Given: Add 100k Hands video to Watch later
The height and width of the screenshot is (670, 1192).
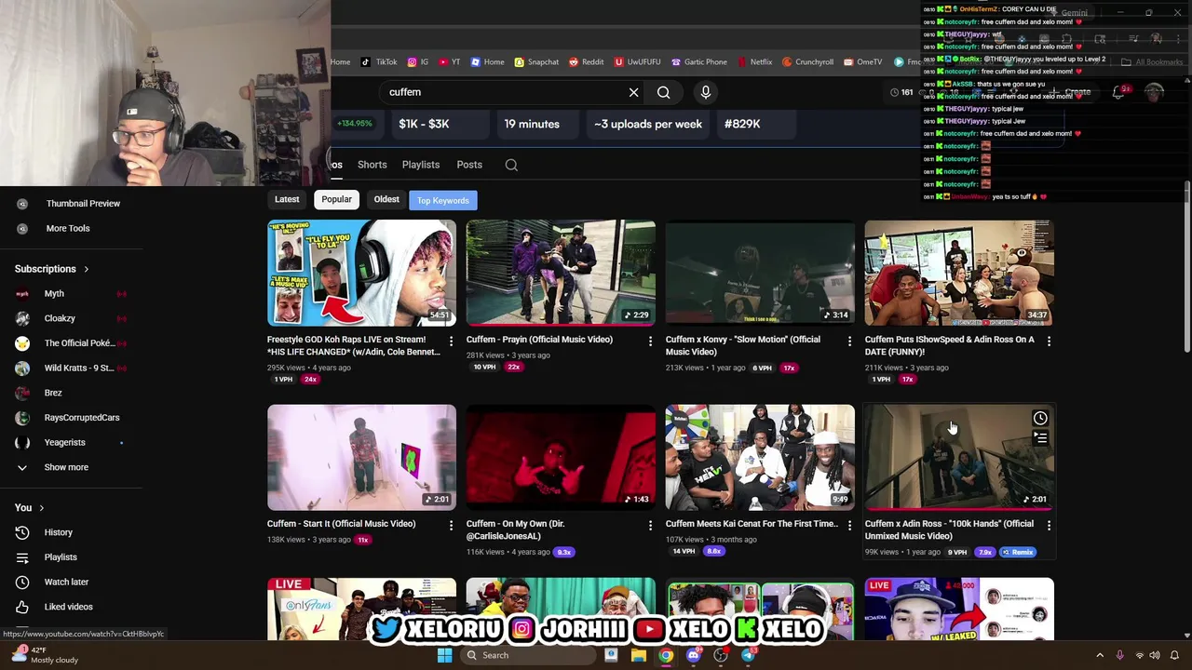Looking at the screenshot, I should point(1040,418).
